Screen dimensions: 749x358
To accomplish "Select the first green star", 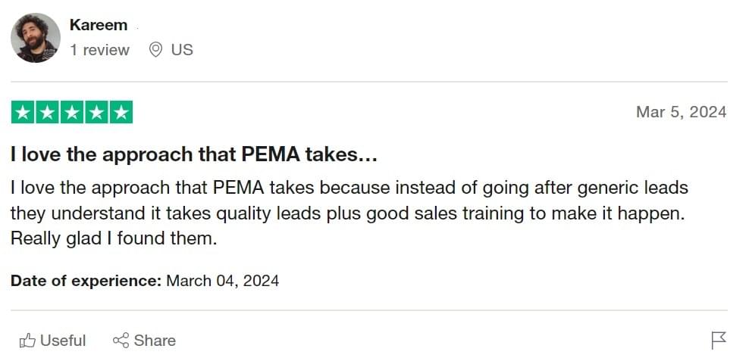I will click(23, 113).
